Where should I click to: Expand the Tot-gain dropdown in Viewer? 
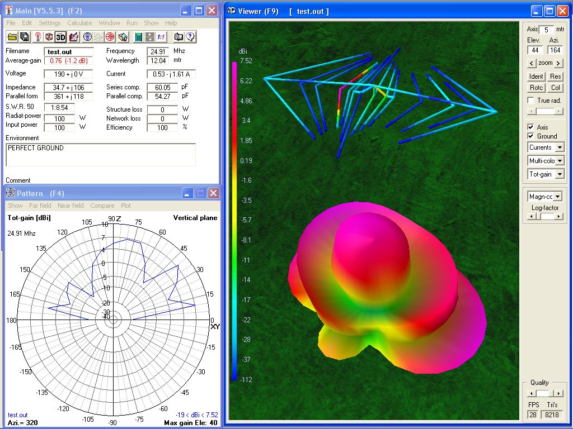(x=559, y=174)
